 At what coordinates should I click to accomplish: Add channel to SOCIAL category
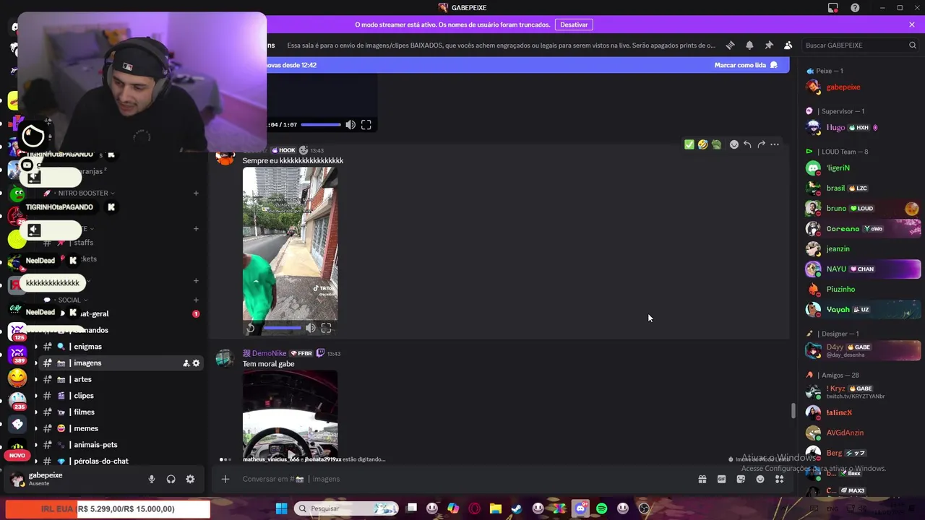click(x=196, y=300)
